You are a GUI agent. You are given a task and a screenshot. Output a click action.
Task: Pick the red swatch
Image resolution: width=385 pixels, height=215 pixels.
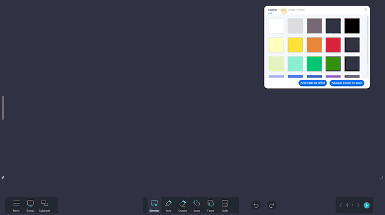[333, 45]
